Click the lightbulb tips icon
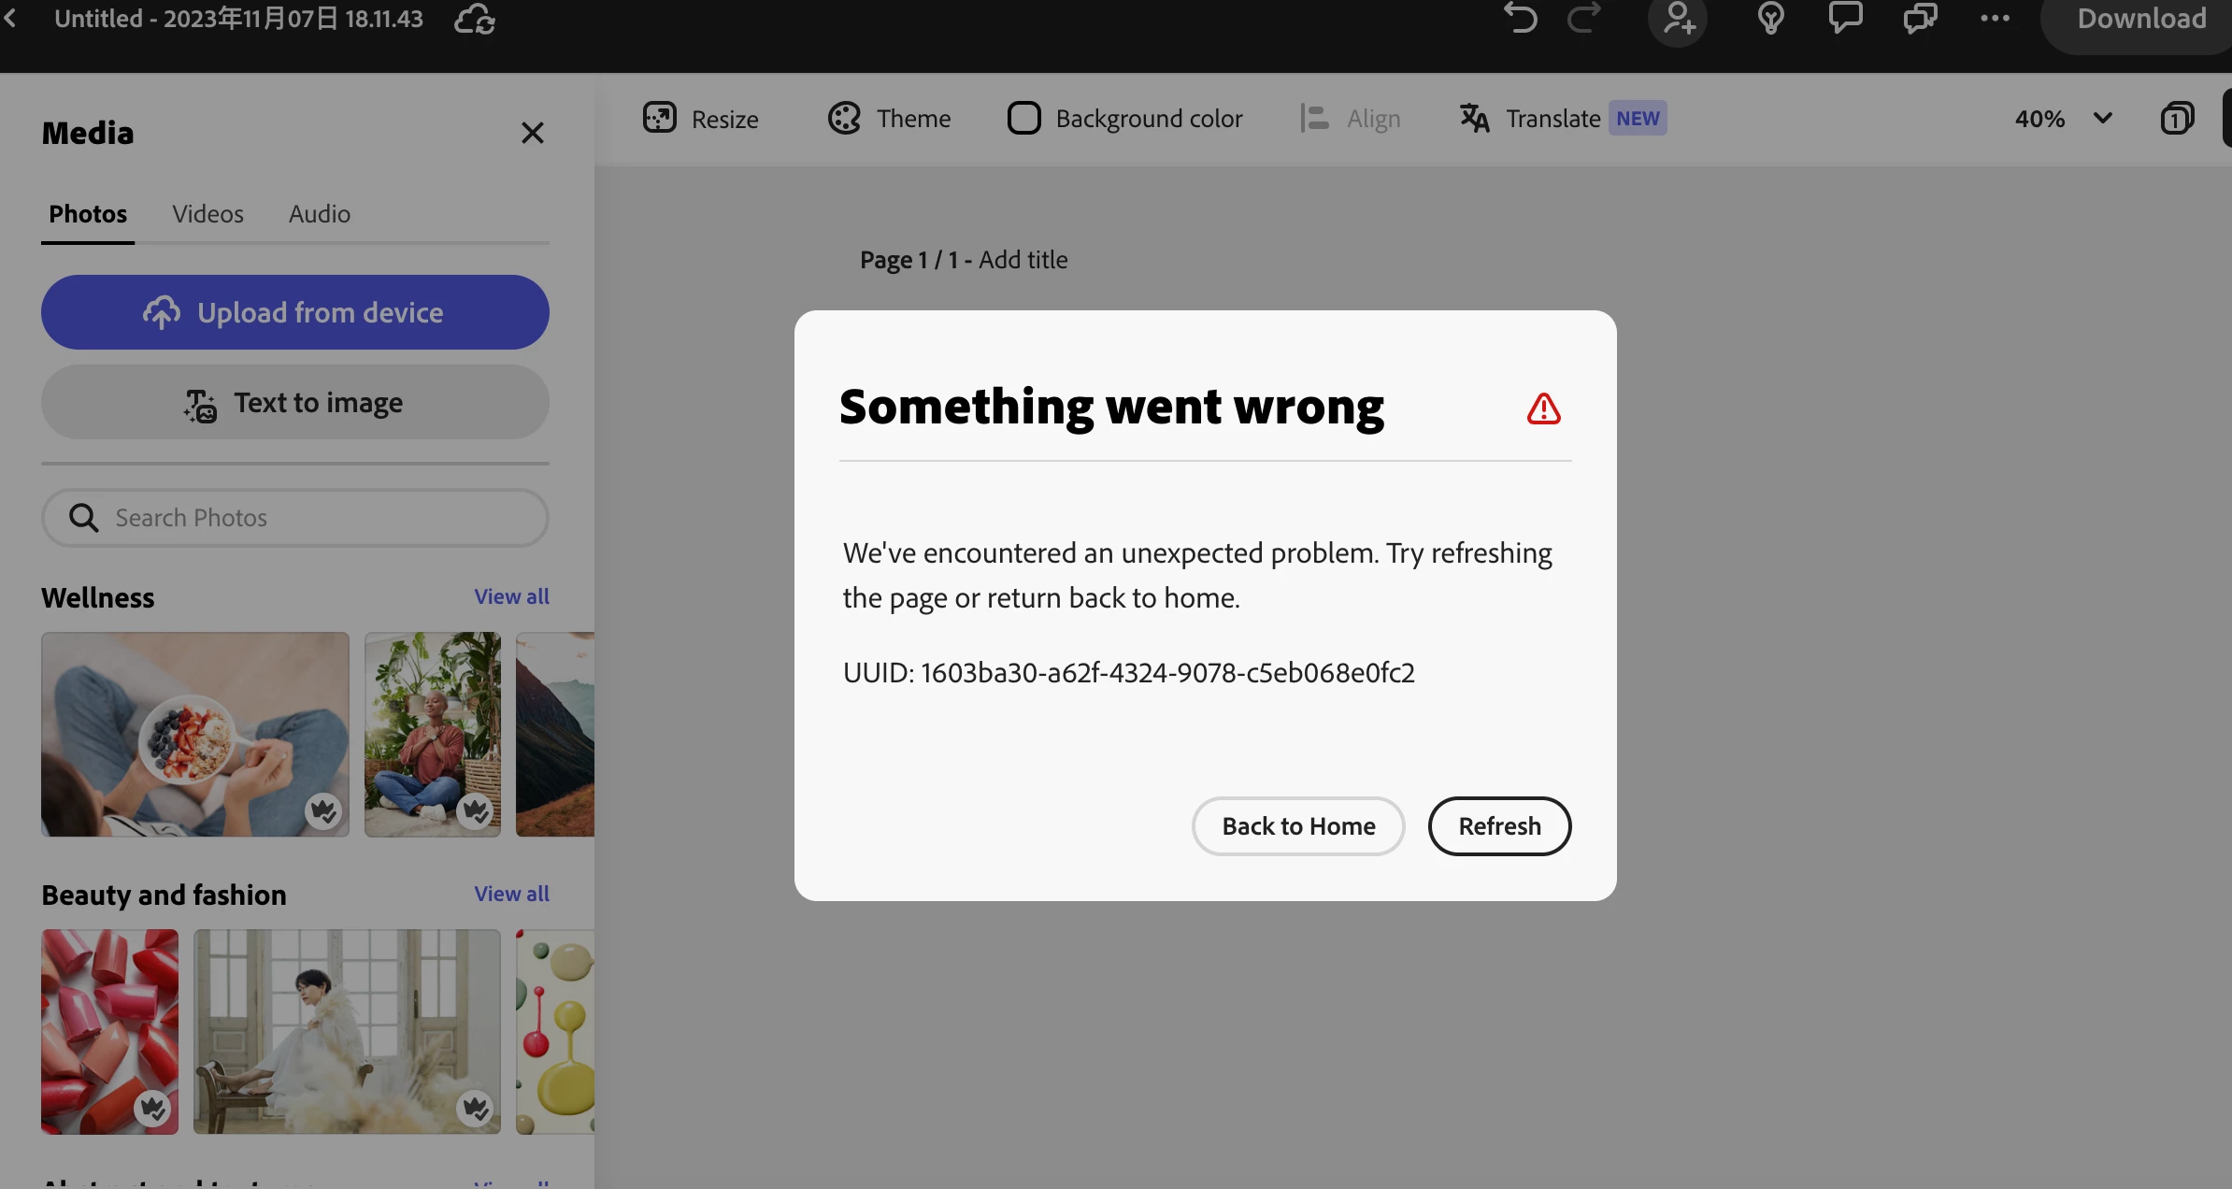Screen dimensions: 2232x1189 pos(1771,18)
